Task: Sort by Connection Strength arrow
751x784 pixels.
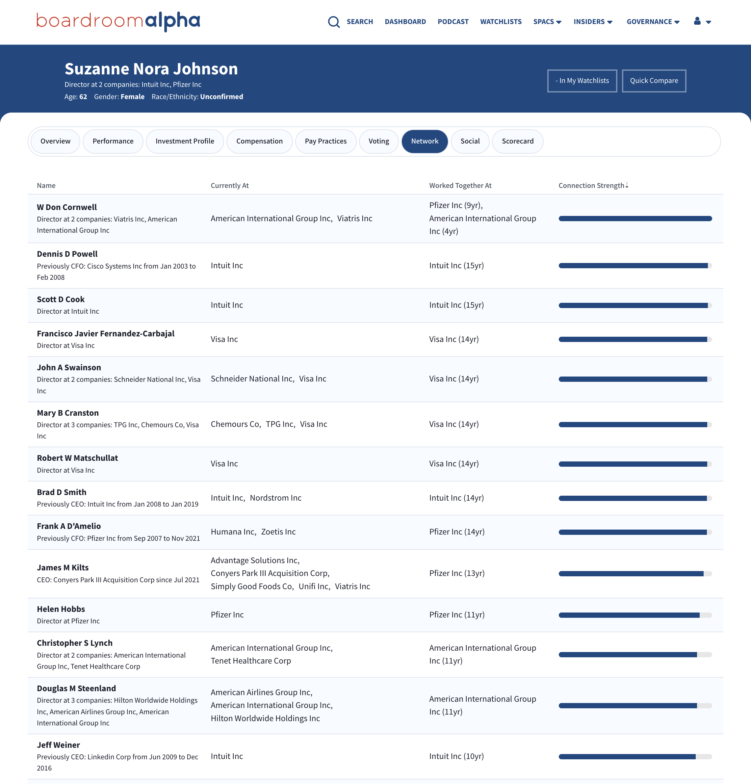Action: [627, 185]
